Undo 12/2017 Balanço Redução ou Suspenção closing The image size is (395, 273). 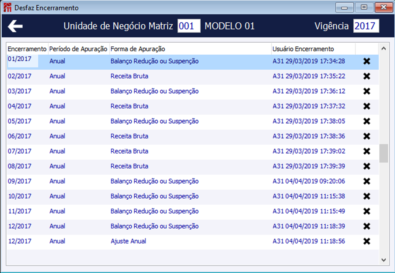pos(366,226)
